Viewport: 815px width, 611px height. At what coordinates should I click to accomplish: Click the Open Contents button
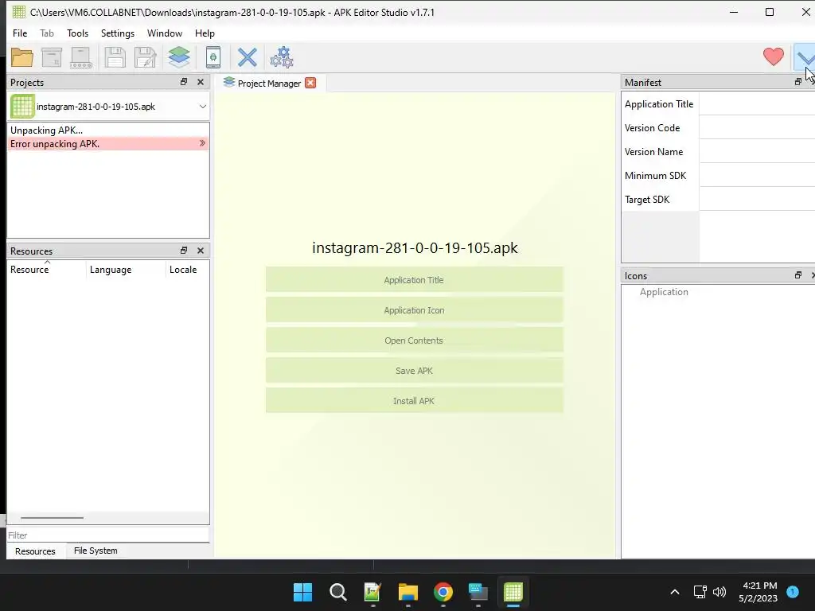click(x=414, y=341)
